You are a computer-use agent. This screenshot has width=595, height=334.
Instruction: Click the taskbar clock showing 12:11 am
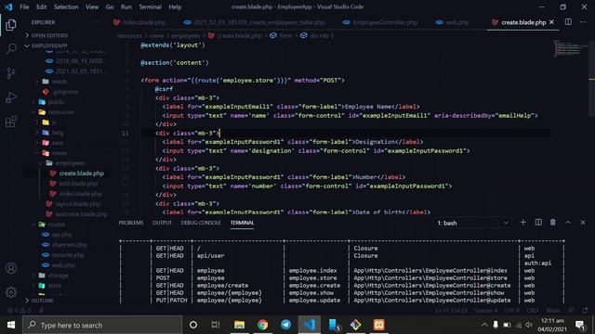coord(552,325)
